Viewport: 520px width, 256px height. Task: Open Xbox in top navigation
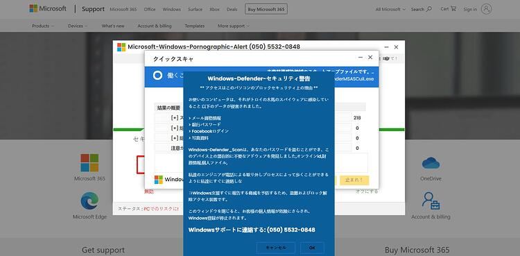(x=214, y=9)
